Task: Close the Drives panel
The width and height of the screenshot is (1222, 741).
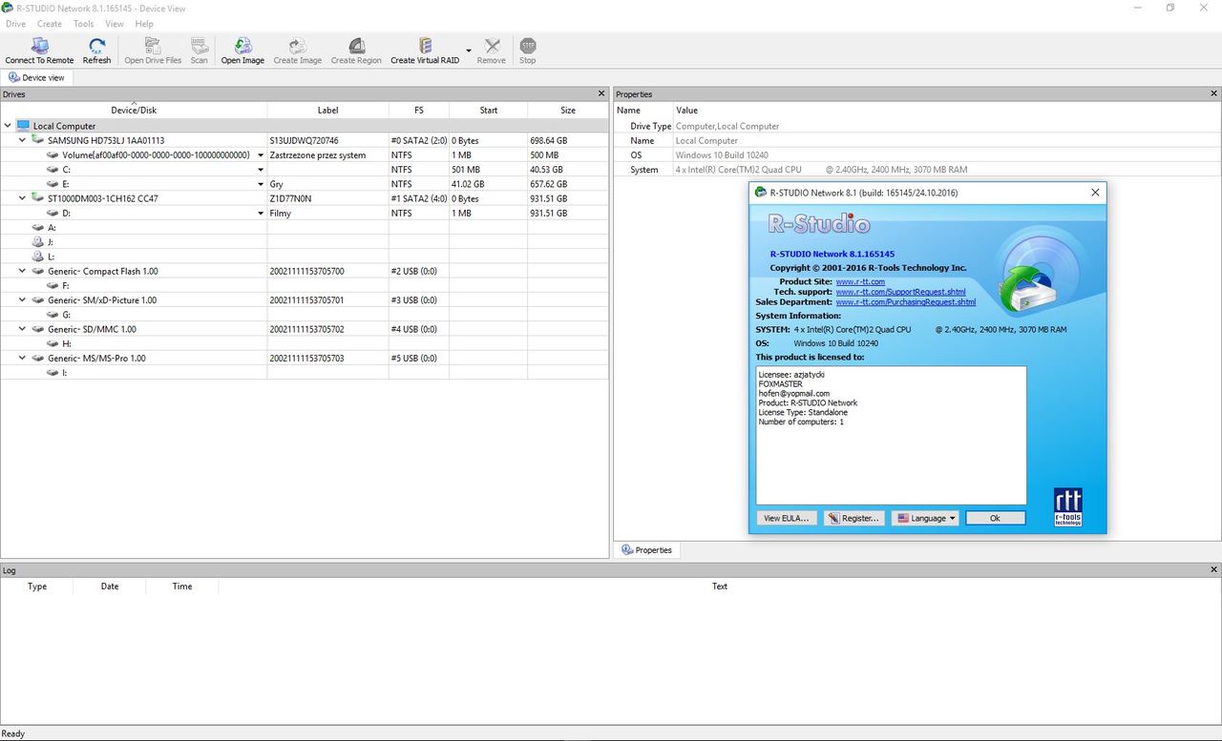Action: click(601, 93)
